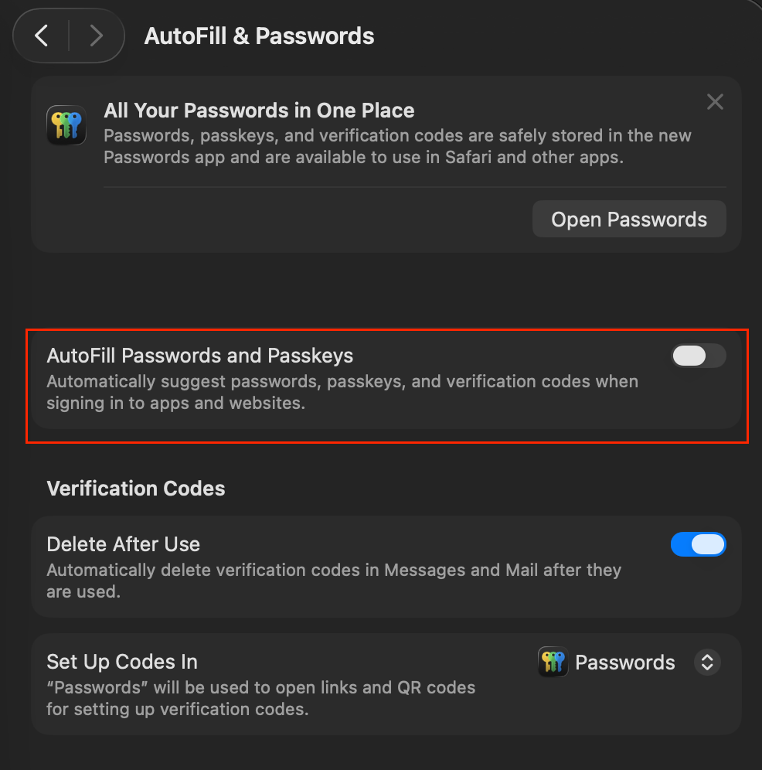Open the Set Up Codes In Passwords popup
Screen dimensions: 762x770
[x=625, y=663]
